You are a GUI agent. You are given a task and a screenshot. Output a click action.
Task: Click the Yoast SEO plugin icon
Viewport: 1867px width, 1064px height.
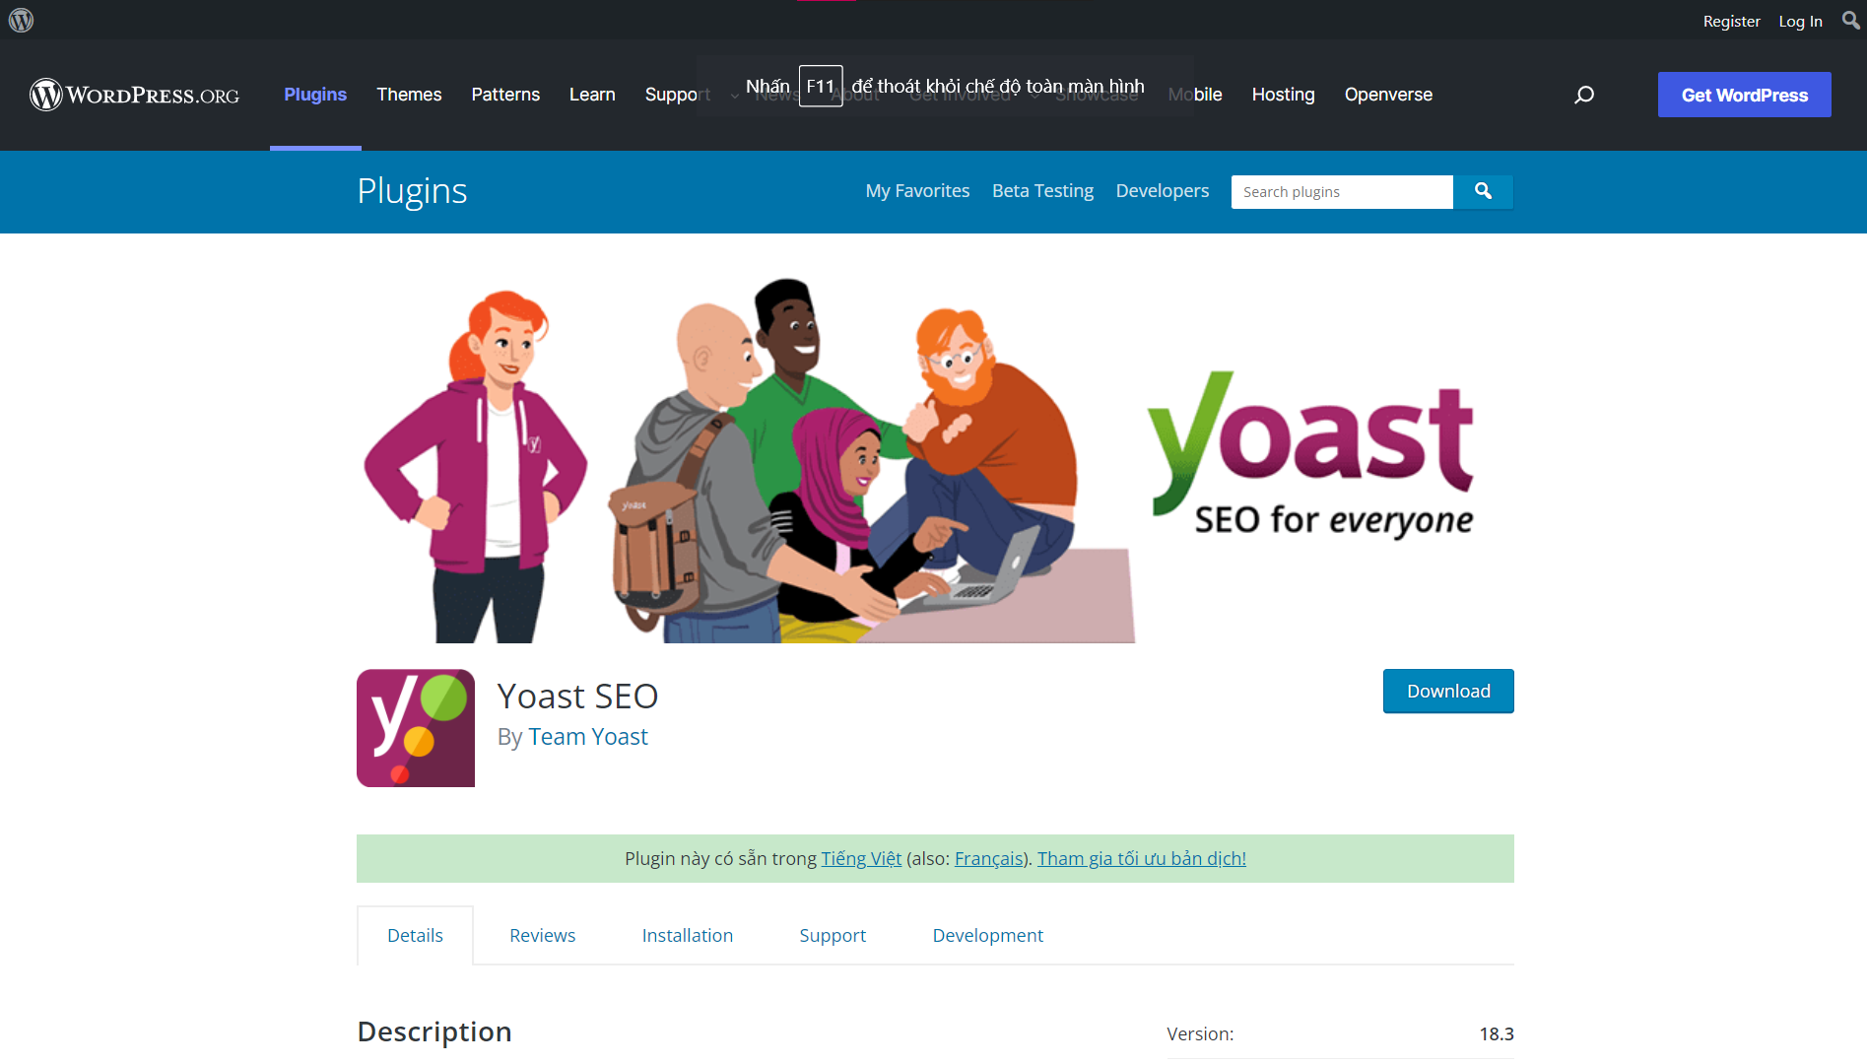coord(415,728)
